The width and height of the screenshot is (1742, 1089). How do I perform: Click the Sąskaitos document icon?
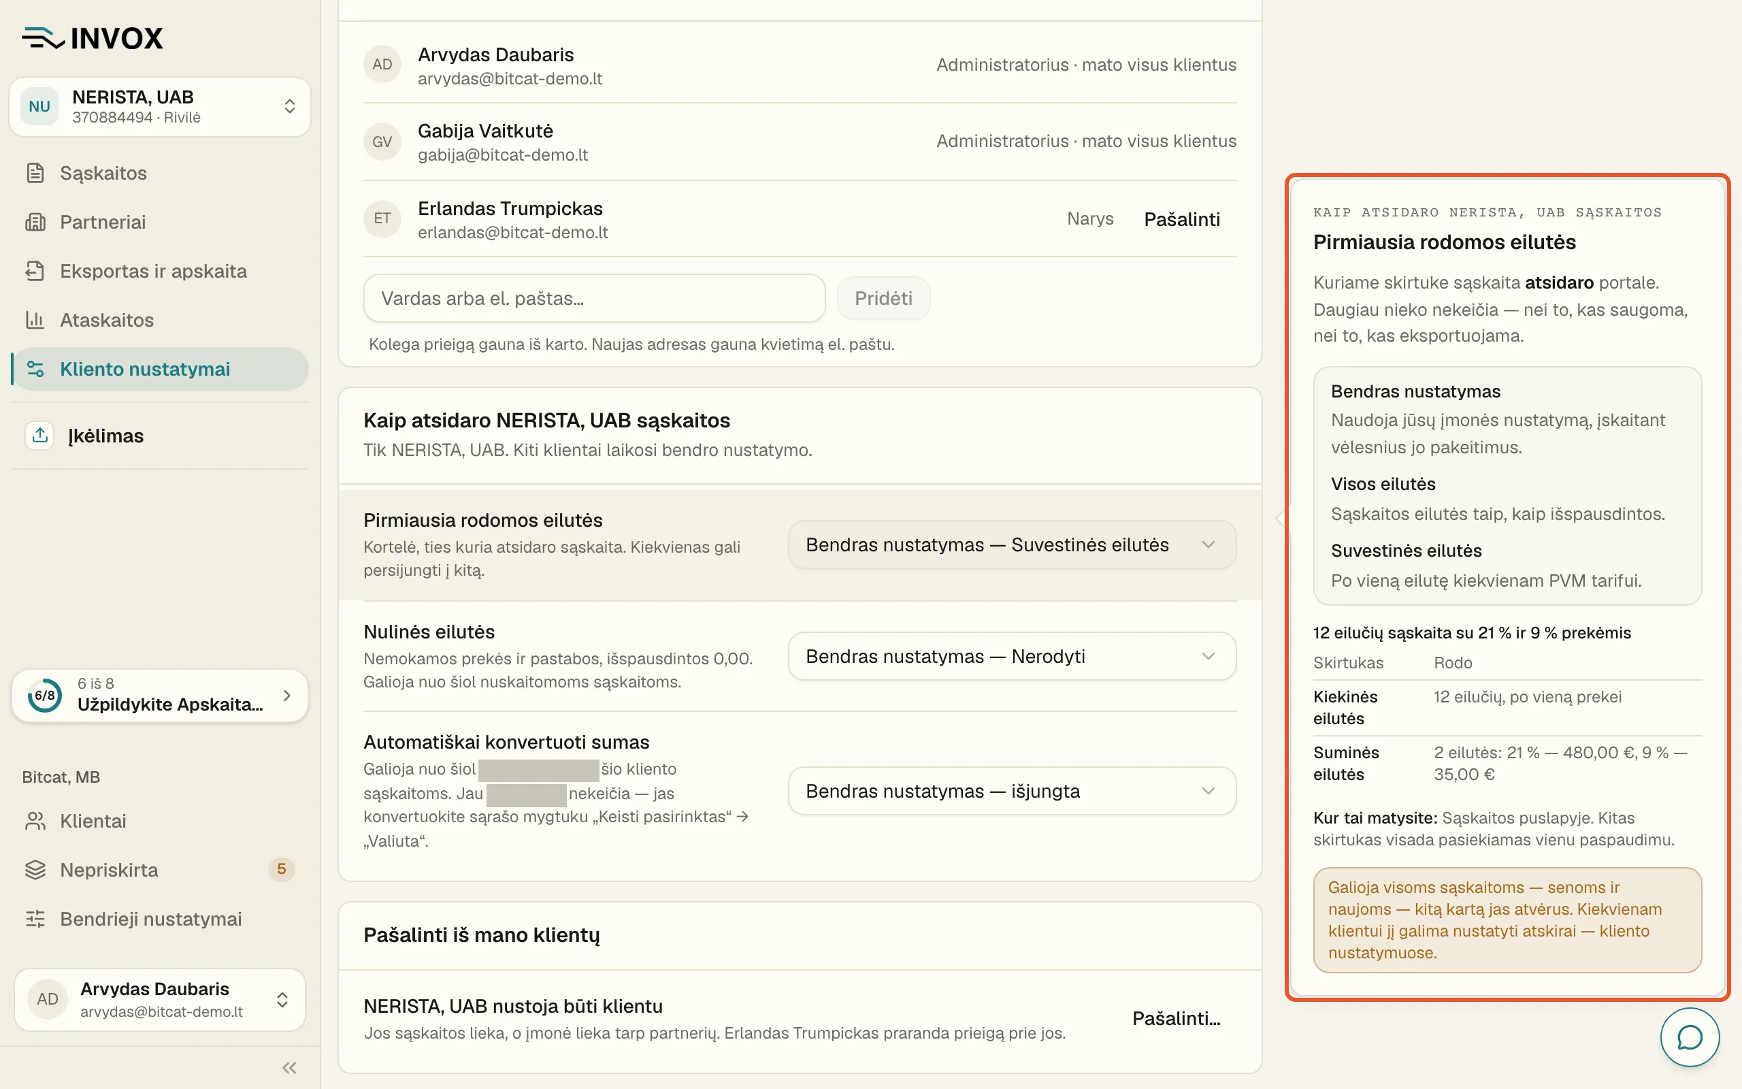click(x=35, y=173)
